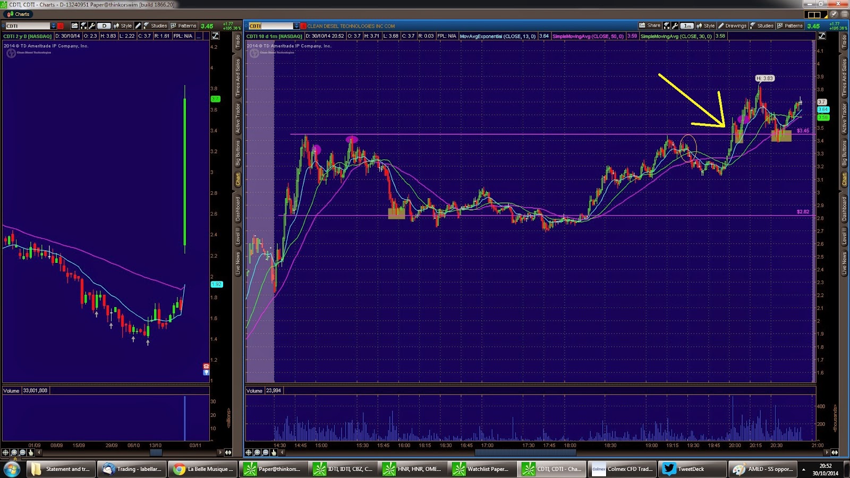Viewport: 850px width, 478px height.
Task: Click right chart time axis scrollbar thumb
Action: 525,453
